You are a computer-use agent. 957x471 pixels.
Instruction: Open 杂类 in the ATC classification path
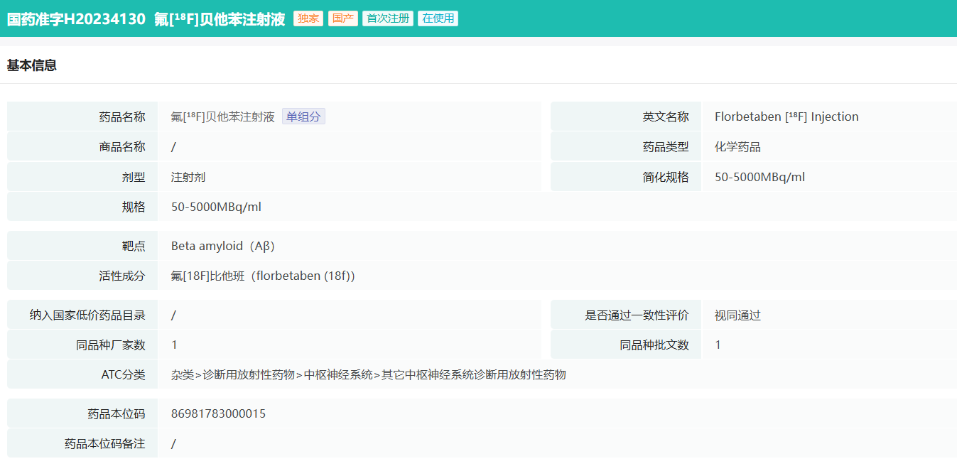[182, 375]
